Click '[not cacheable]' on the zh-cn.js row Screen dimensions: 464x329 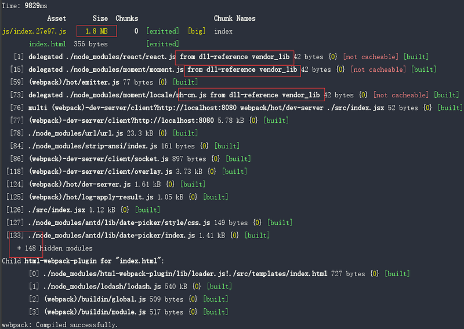point(401,95)
